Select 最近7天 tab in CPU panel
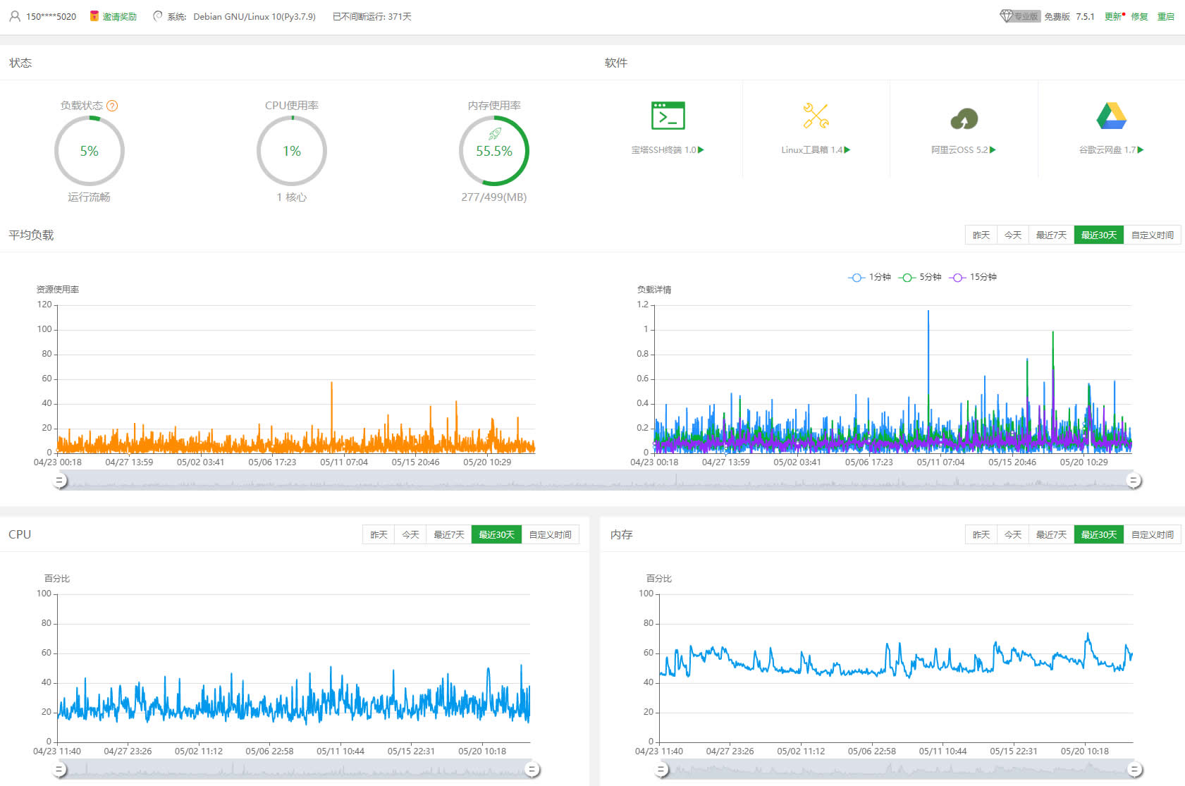The width and height of the screenshot is (1185, 786). click(x=449, y=535)
